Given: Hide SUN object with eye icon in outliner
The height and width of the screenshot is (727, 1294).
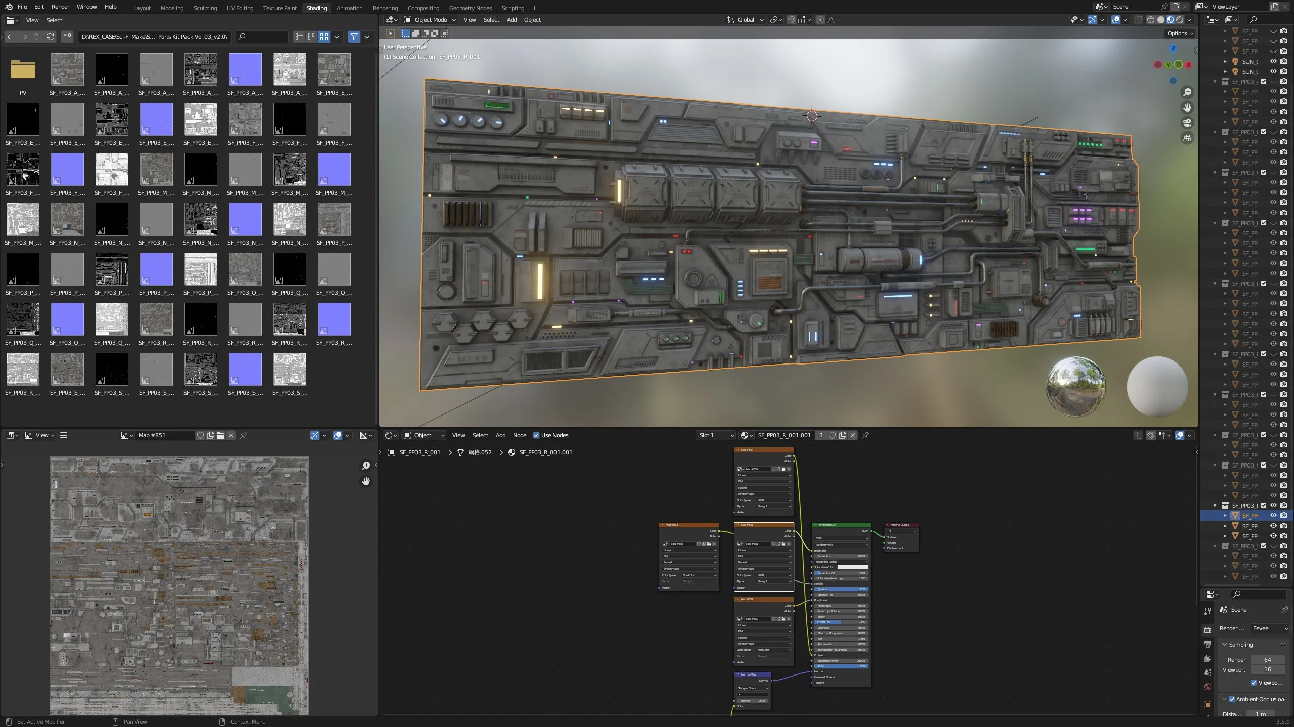Looking at the screenshot, I should click(x=1273, y=61).
